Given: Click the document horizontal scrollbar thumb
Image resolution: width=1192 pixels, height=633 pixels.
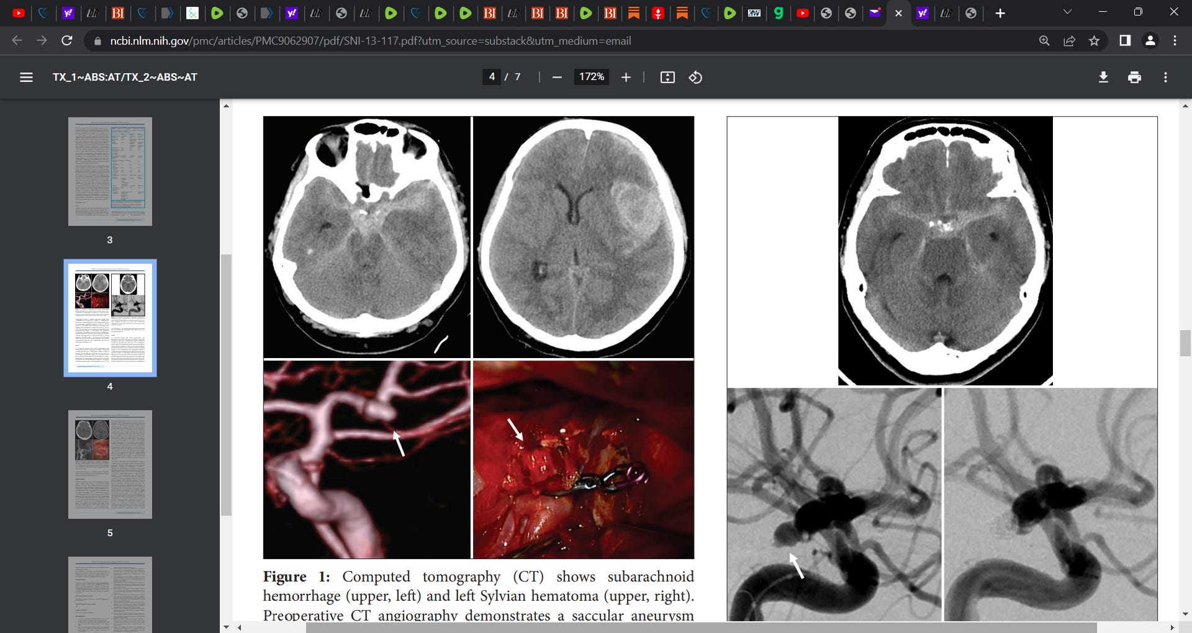Looking at the screenshot, I should click(701, 627).
